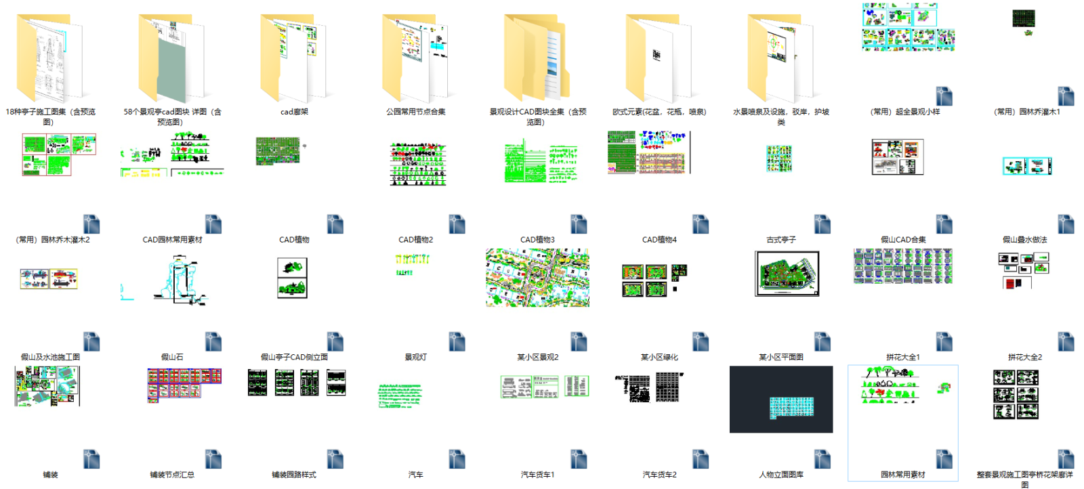Open the 58个景观亭cad图块 详图 folder
The width and height of the screenshot is (1084, 489).
click(172, 59)
